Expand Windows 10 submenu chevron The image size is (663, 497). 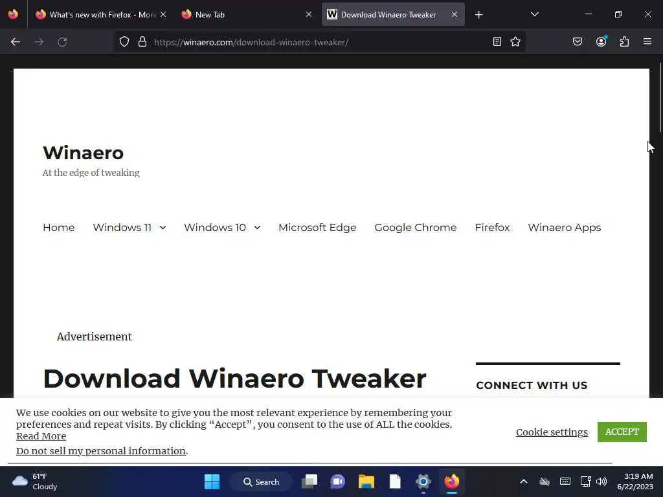click(257, 228)
